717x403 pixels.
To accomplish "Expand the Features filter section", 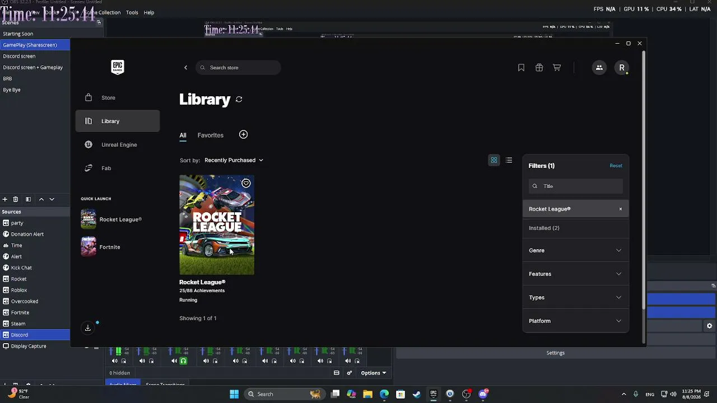I will 576,274.
